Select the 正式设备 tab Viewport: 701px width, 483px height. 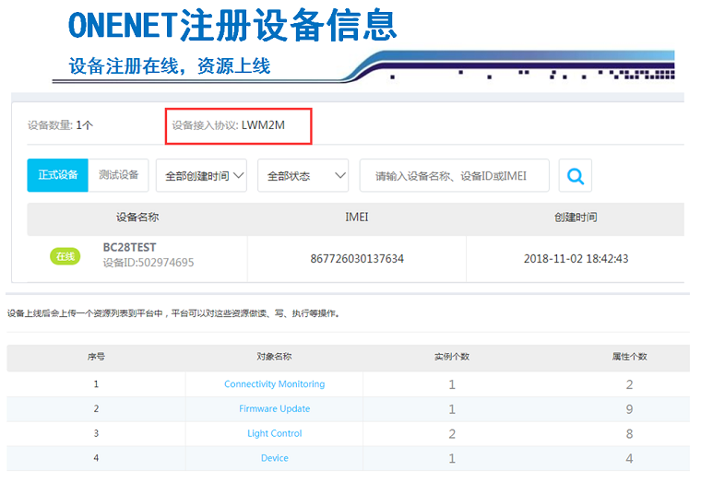tap(58, 175)
